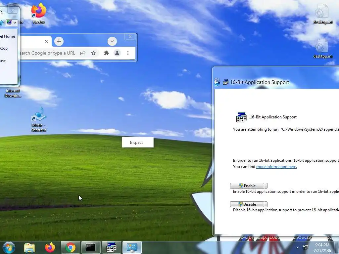Viewport: 339px width, 254px height.
Task: Switch to Chrome in the taskbar
Action: pos(71,247)
